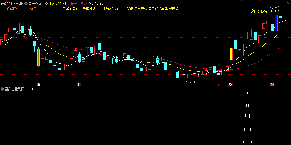Click the yellow horizontal line on the chart

click(x=258, y=44)
